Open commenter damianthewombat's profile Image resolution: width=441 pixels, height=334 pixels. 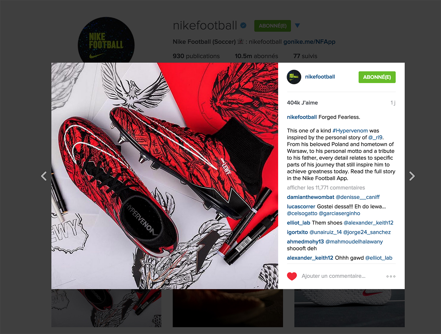point(310,197)
